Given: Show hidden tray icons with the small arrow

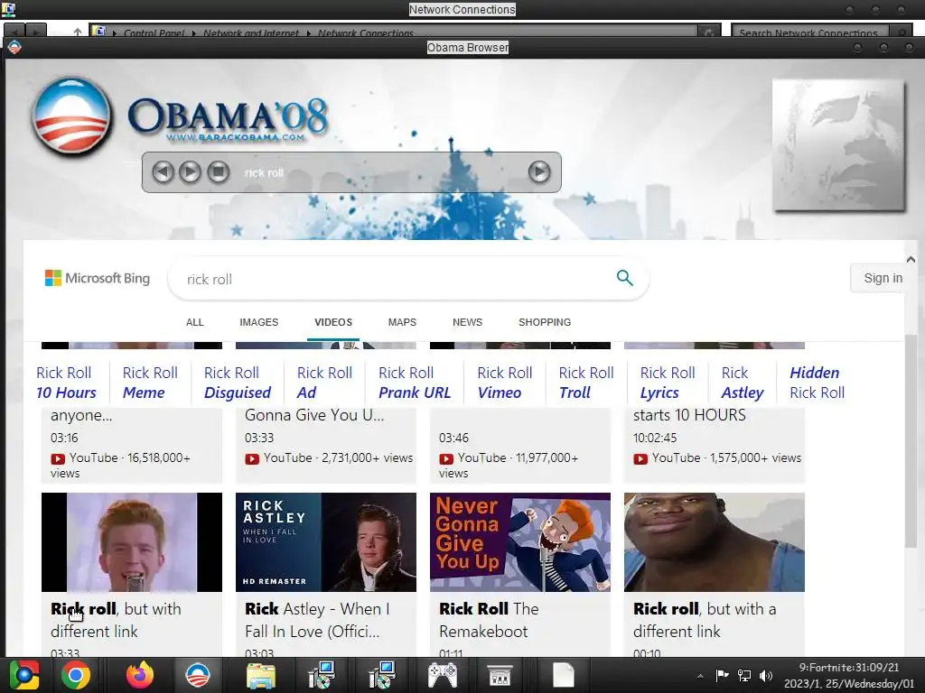Looking at the screenshot, I should (x=700, y=676).
